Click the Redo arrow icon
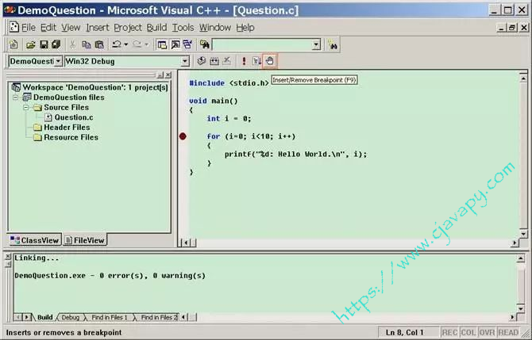 (137, 44)
